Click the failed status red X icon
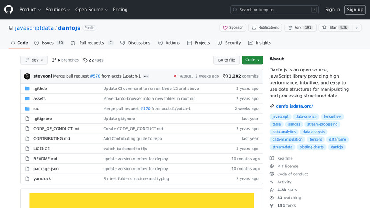This screenshot has width=370, height=208. (175, 76)
